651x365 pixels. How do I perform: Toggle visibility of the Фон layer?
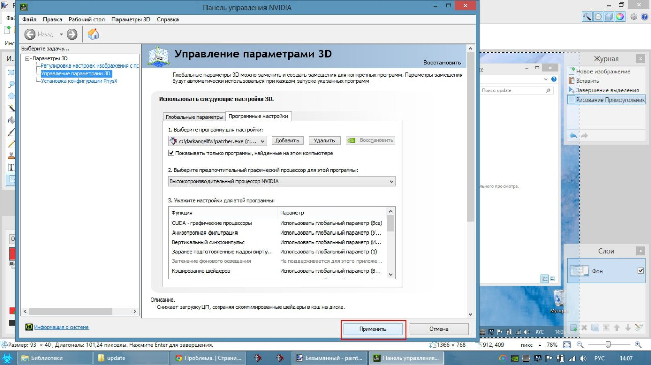click(x=640, y=271)
